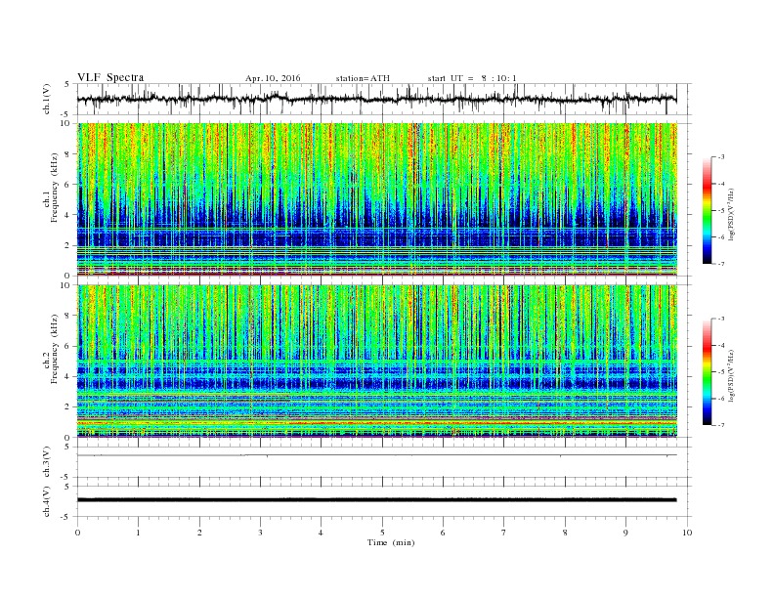Select the "start UT = 8 : 10: 1" text
The width and height of the screenshot is (774, 598).
(472, 78)
